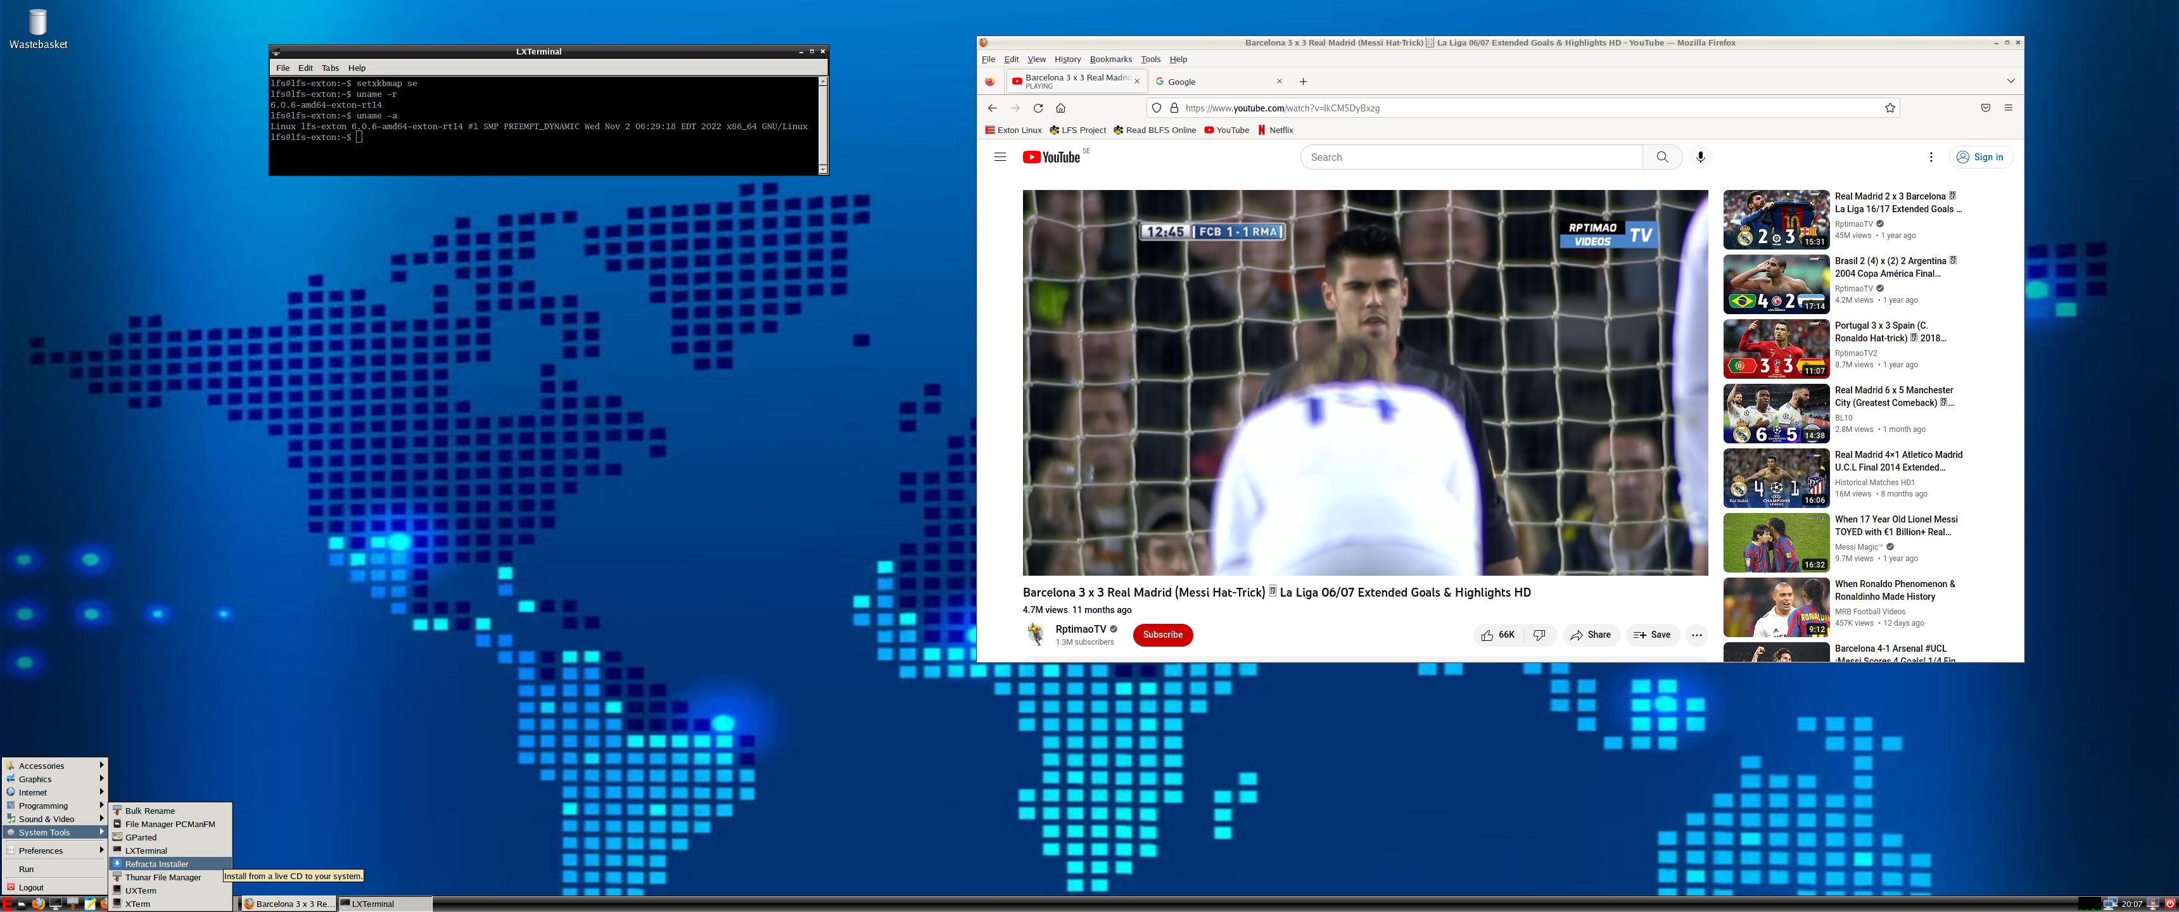Viewport: 2179px width, 912px height.
Task: Close the Barcelona YouTube tab
Action: click(x=1137, y=81)
